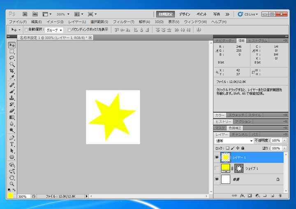Open the グループ auto-select dropdown
The height and width of the screenshot is (209, 296).
point(54,30)
